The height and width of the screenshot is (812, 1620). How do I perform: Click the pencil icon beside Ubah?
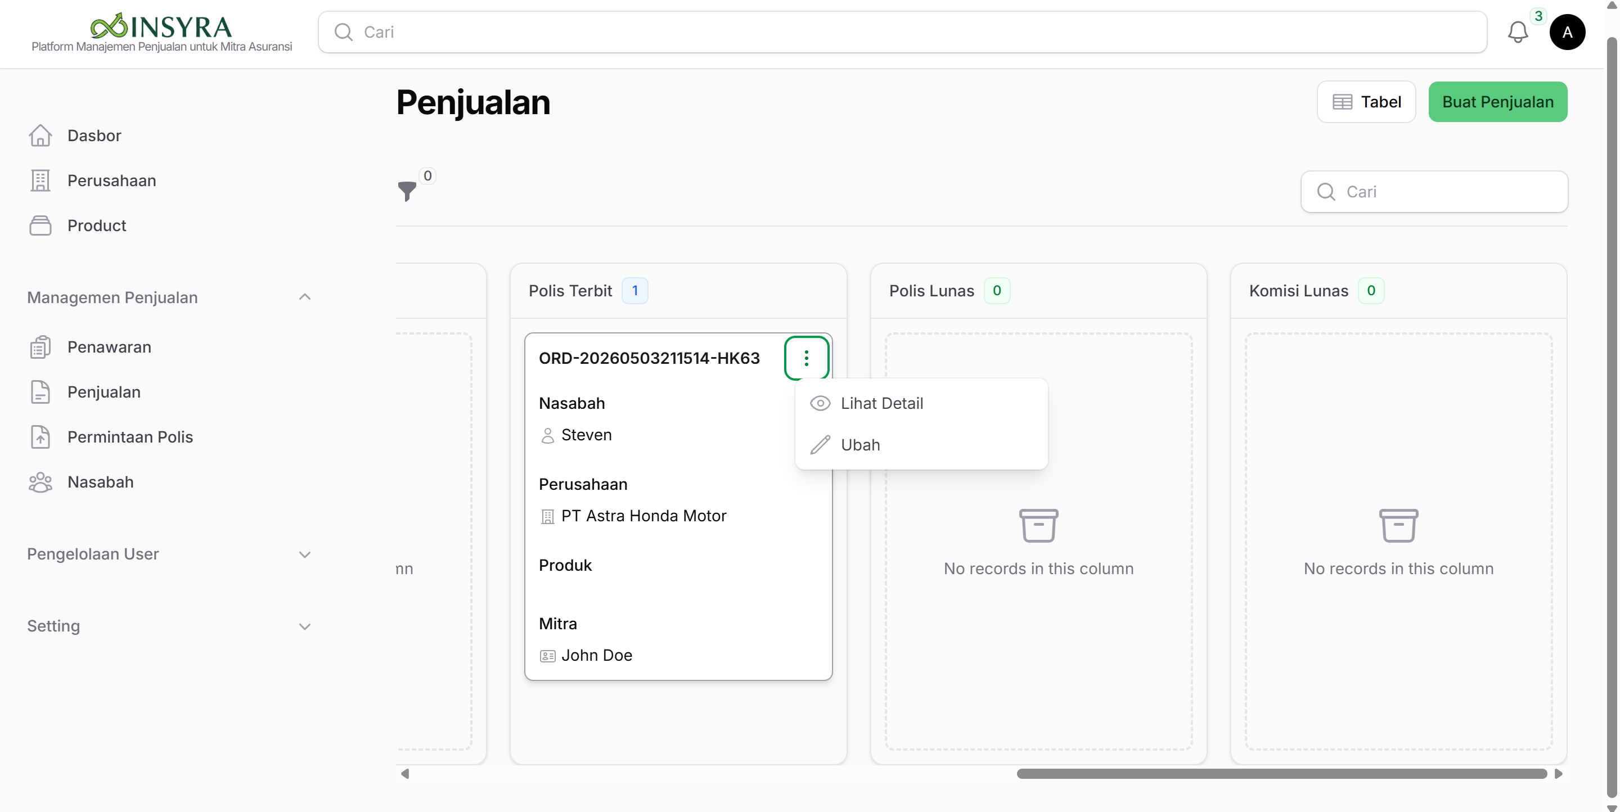click(x=820, y=445)
